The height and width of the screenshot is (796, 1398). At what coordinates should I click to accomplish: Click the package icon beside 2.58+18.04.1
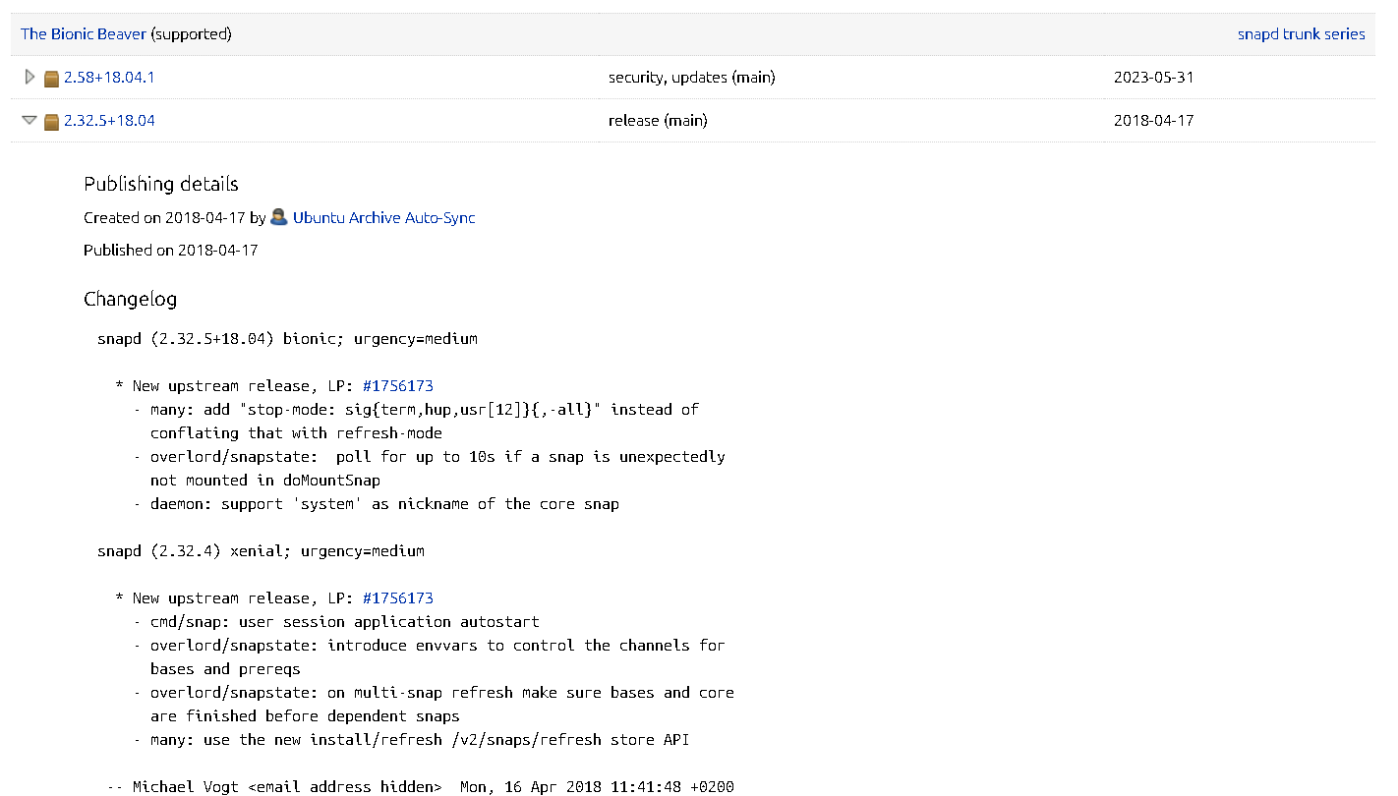pyautogui.click(x=52, y=78)
